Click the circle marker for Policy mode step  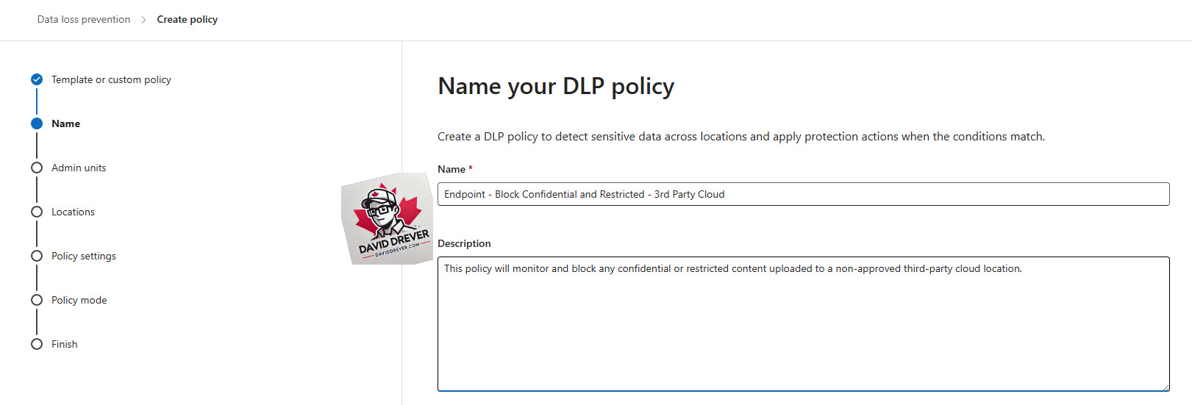(37, 300)
